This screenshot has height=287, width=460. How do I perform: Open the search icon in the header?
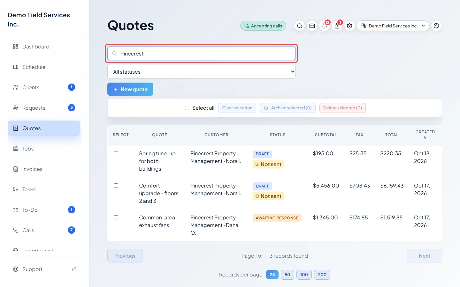pyautogui.click(x=299, y=26)
